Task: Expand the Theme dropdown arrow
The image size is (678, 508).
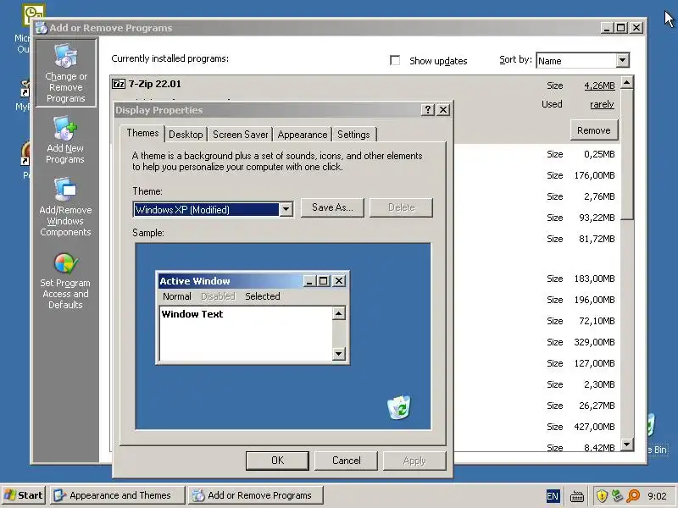Action: [x=286, y=209]
